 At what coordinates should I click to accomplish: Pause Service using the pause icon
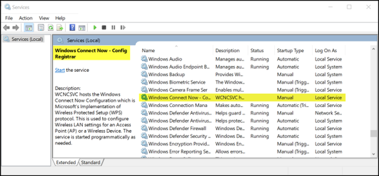tap(113, 28)
